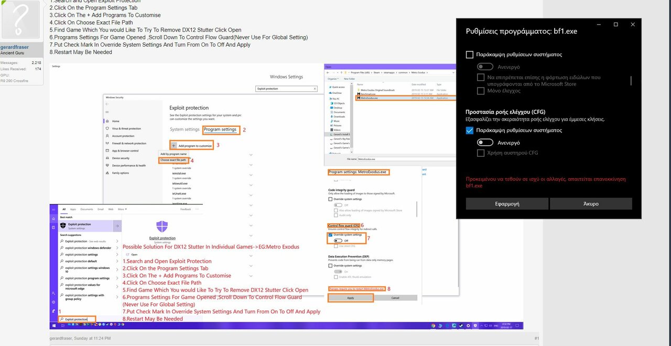
Task: Open Virus & threat protection shield icon
Action: coord(107,128)
